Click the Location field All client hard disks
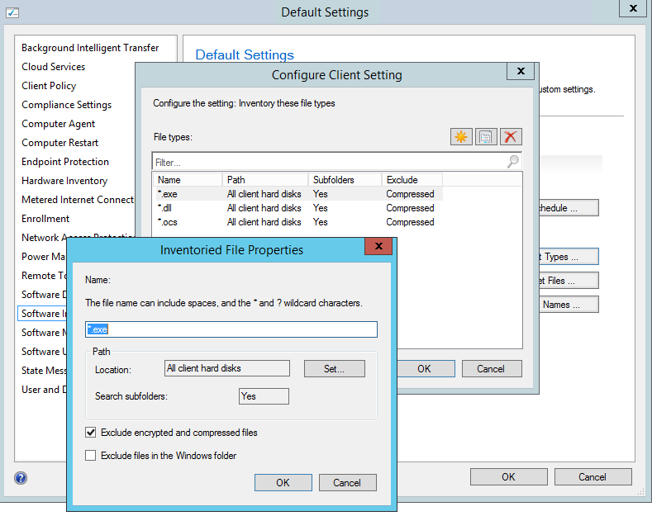The height and width of the screenshot is (516, 652). (227, 368)
